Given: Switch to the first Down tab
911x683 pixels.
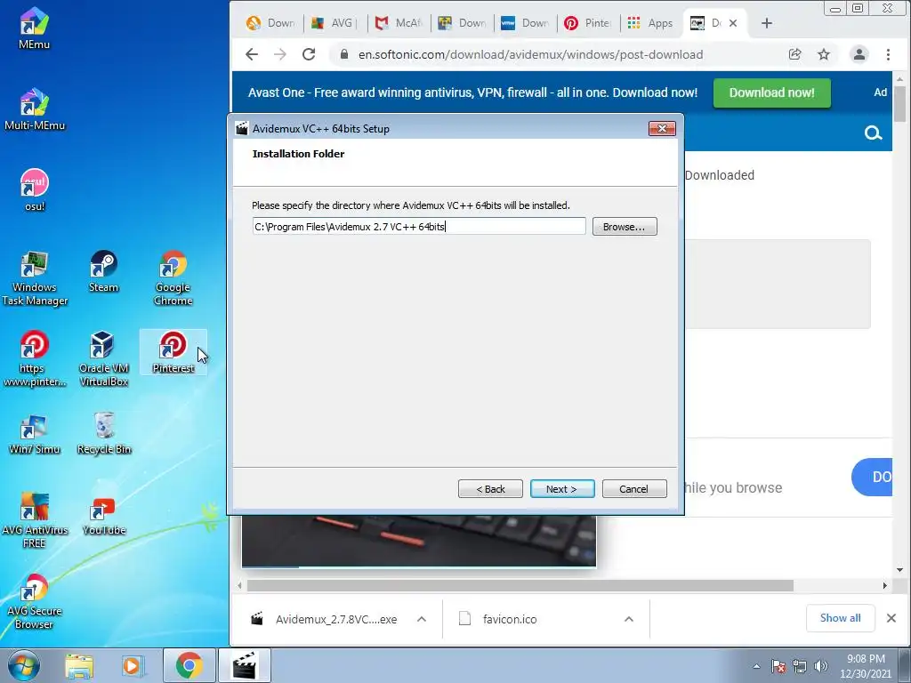Looking at the screenshot, I should pyautogui.click(x=270, y=23).
